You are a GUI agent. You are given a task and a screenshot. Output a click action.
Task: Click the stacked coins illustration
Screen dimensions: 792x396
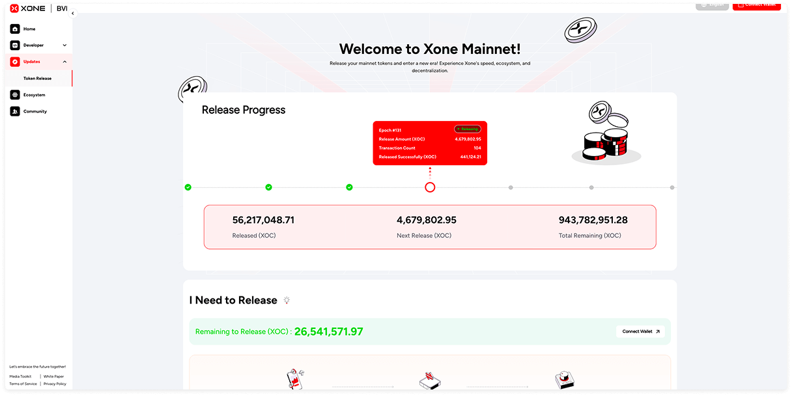tap(606, 133)
